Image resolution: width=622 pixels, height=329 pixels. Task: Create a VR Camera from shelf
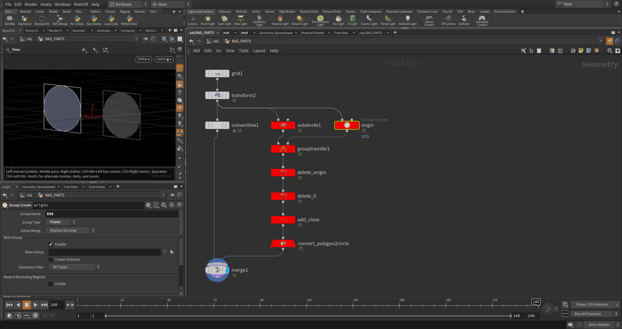tap(448, 20)
